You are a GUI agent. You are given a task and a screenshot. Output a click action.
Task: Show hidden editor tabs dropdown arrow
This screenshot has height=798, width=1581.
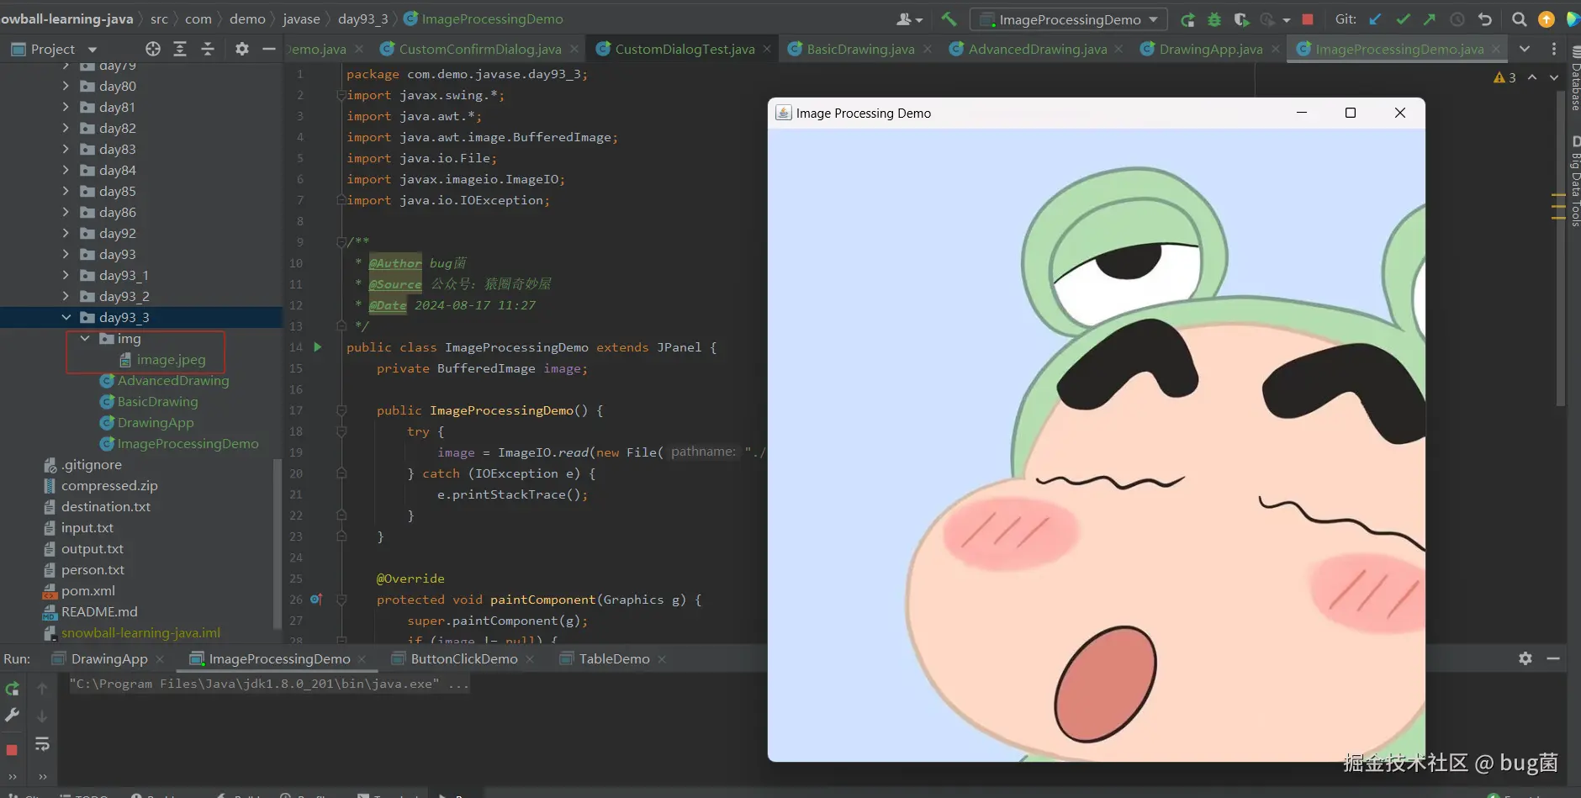point(1525,49)
